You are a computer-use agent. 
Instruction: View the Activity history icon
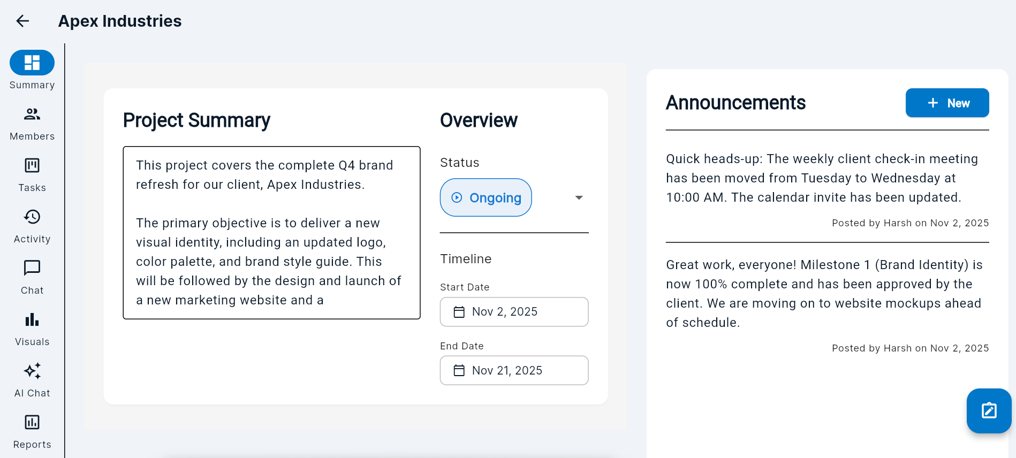(32, 217)
